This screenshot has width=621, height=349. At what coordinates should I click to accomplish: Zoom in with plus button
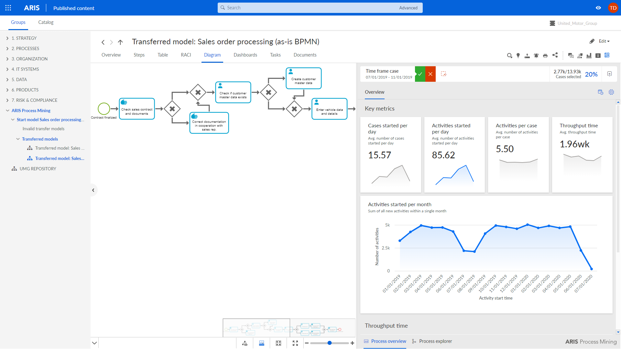pos(352,343)
